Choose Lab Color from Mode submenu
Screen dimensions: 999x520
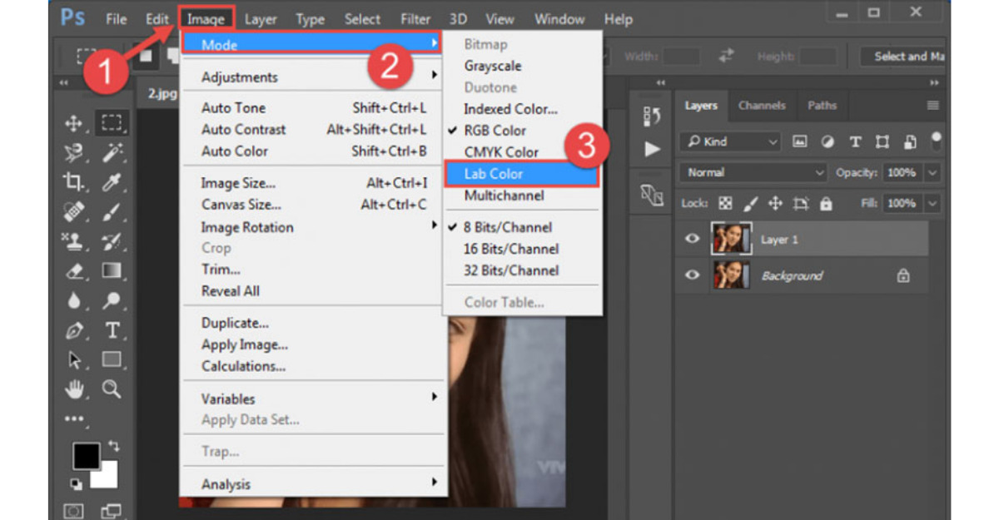click(519, 174)
